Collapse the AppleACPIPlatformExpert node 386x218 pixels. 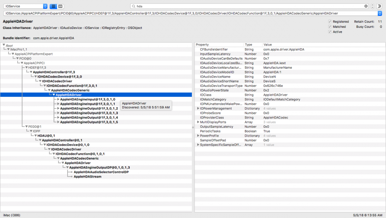tap(13, 54)
